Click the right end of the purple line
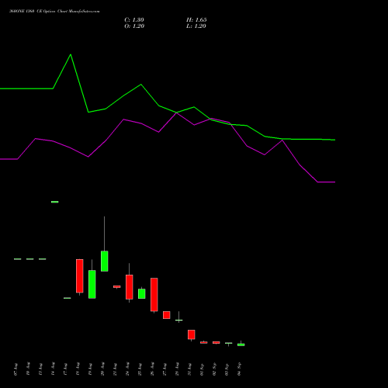Viewport: 388px width, 388px height. coord(334,182)
